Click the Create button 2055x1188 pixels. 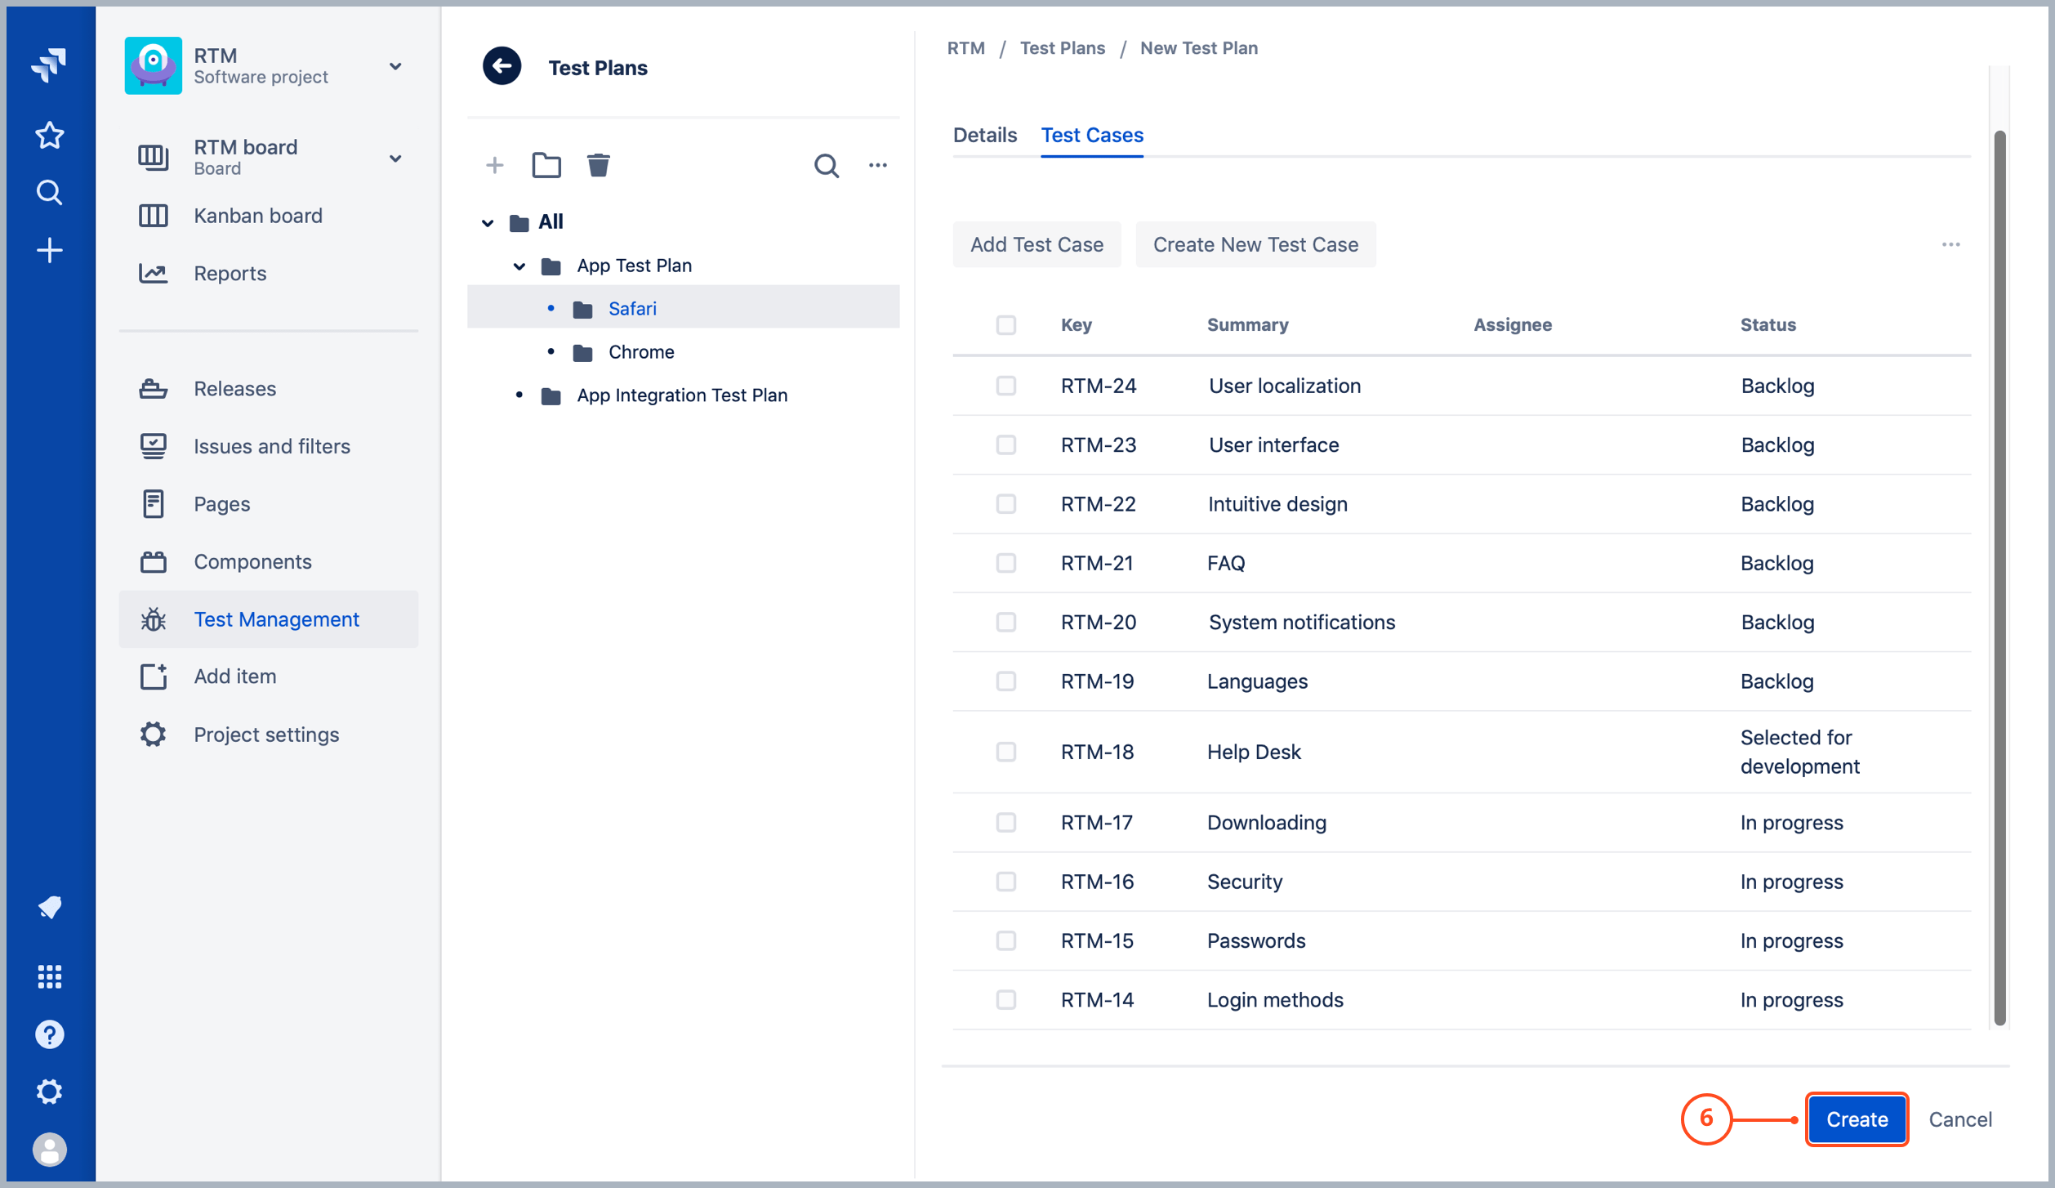pyautogui.click(x=1856, y=1119)
